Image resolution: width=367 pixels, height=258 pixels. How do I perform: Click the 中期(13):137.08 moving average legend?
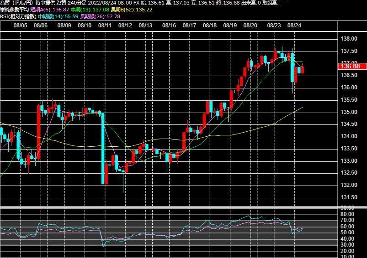(90, 10)
